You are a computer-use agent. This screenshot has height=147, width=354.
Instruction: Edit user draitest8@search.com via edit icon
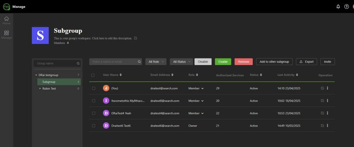coord(322,101)
